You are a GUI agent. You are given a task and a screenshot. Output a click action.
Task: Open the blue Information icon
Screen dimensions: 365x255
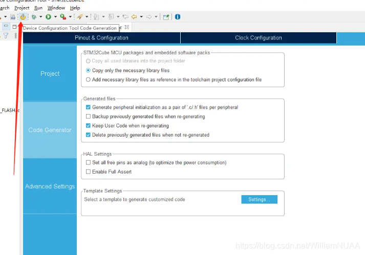pyautogui.click(x=178, y=17)
